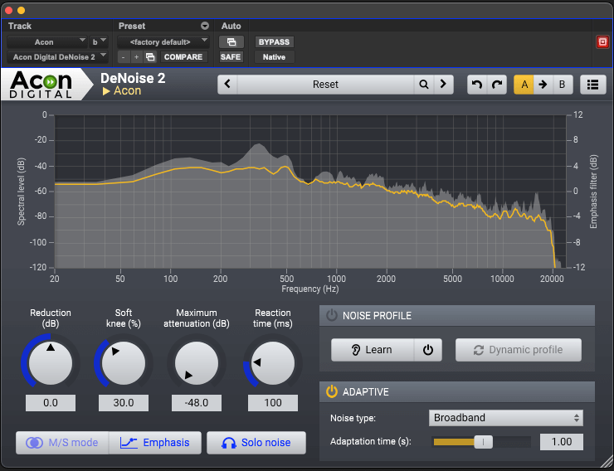Open the preset search magnifier
Image resolution: width=614 pixels, height=471 pixels.
click(424, 84)
